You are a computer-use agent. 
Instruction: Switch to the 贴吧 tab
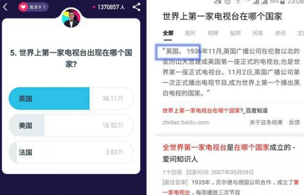tap(236, 33)
